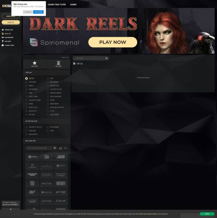This screenshot has height=218, width=217.
Task: Select the Booming Games provider logo
Action: 32,201
